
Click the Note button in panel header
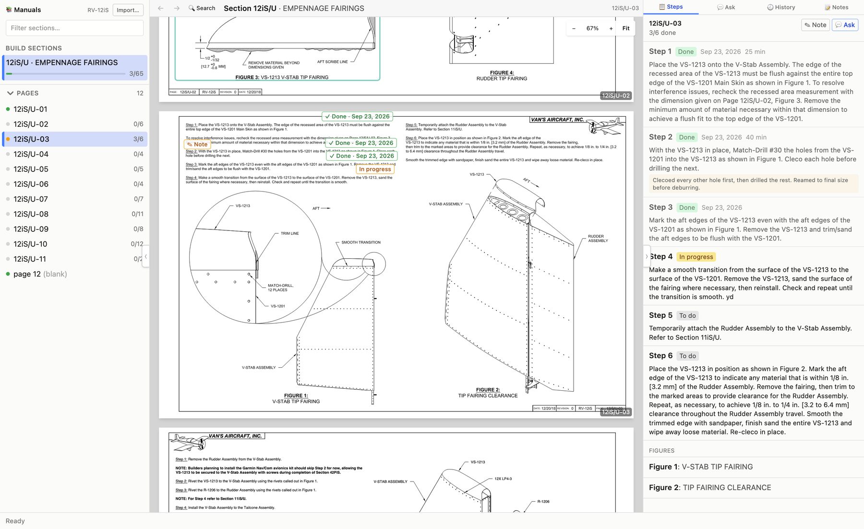(x=816, y=25)
